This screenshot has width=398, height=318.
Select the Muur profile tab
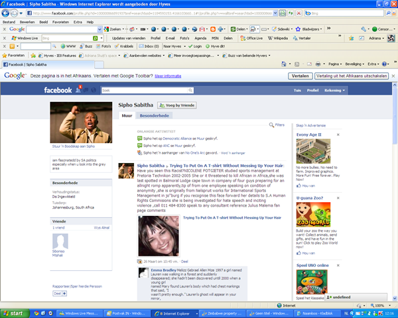click(127, 116)
